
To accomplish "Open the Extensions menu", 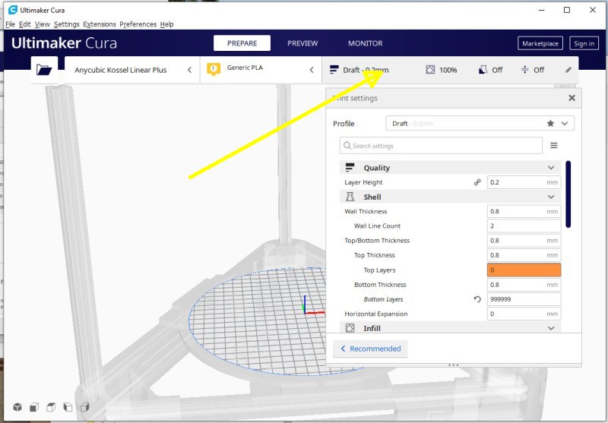I will click(x=100, y=24).
